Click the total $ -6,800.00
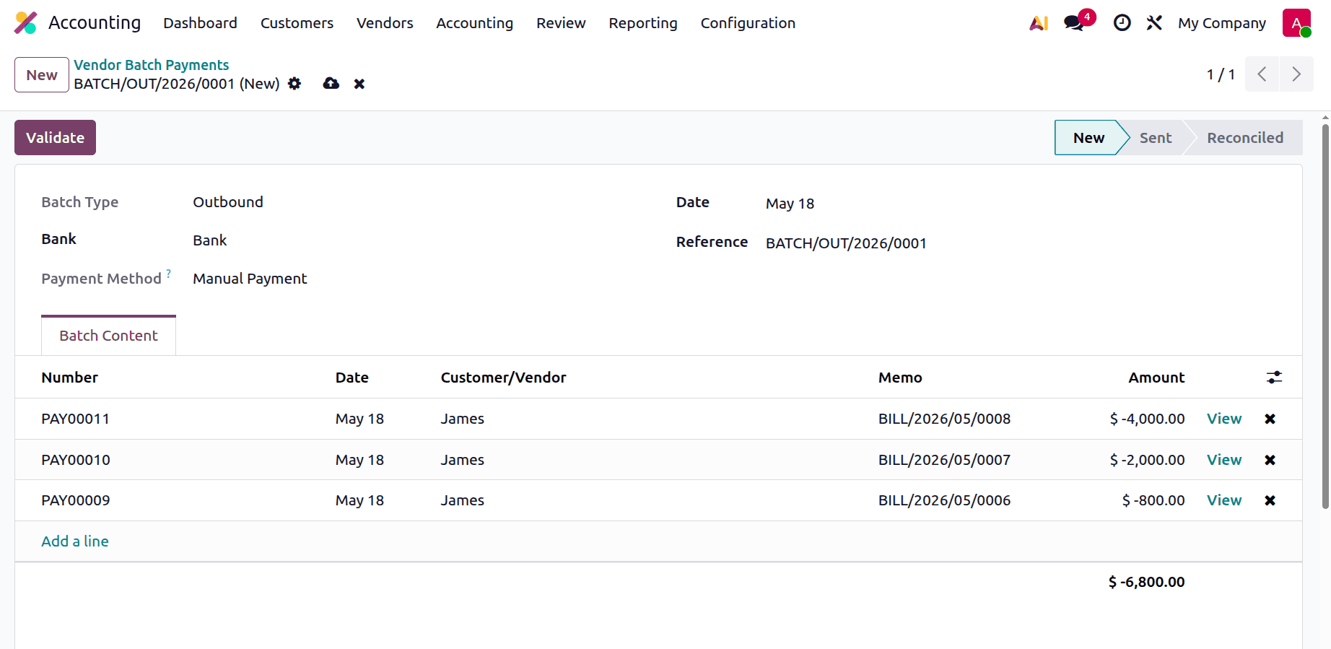Viewport: 1331px width, 649px height. coord(1146,582)
